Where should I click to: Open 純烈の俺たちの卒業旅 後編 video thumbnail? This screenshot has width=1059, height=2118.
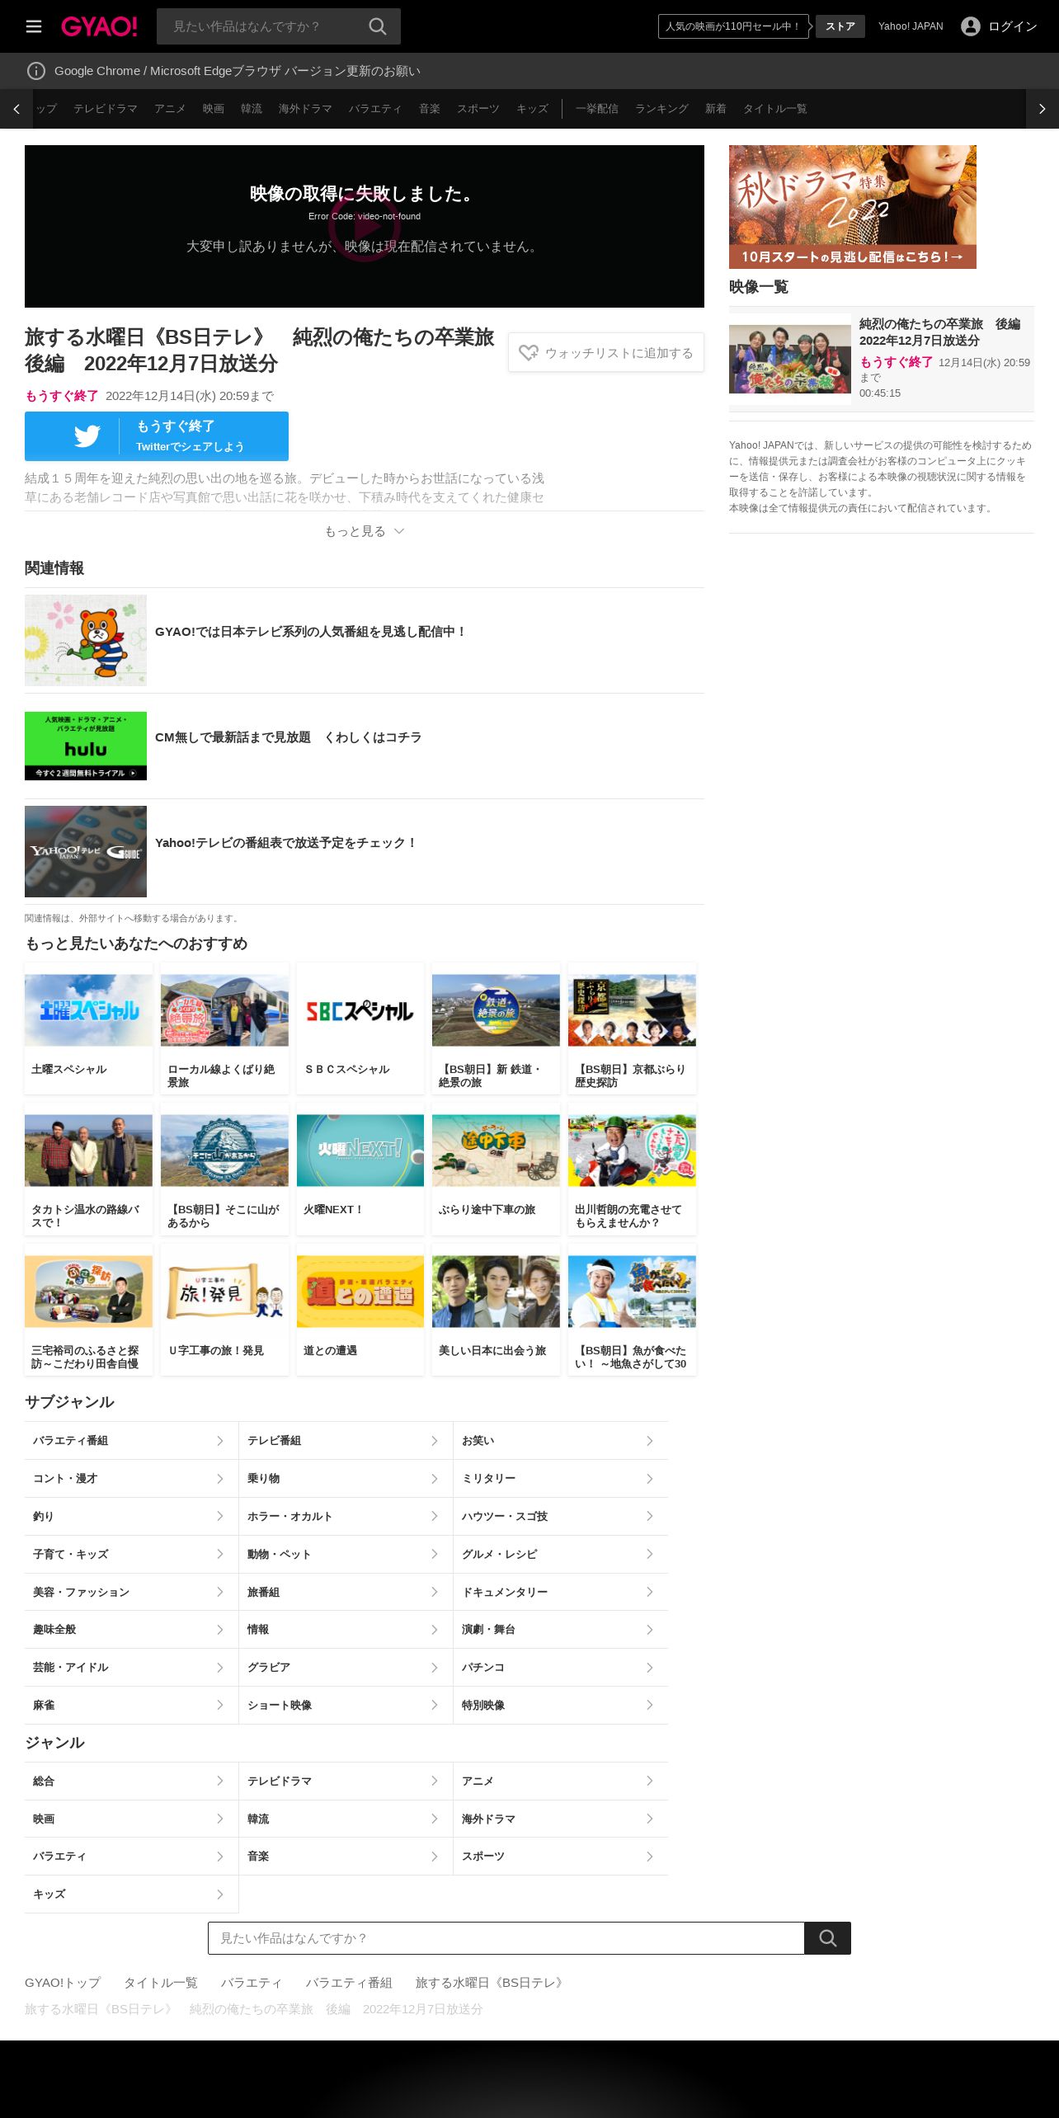[x=790, y=359]
